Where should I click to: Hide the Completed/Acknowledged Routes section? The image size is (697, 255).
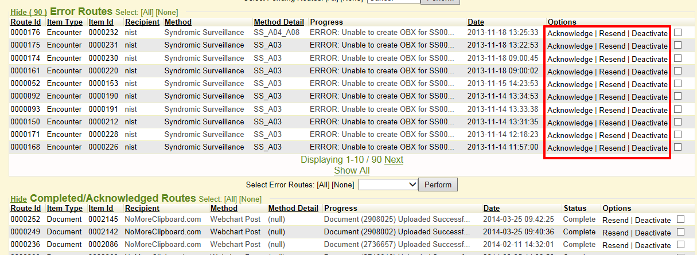coord(19,198)
